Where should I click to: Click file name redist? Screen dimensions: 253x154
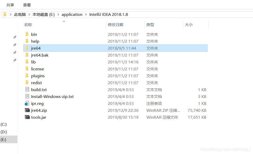[36, 83]
